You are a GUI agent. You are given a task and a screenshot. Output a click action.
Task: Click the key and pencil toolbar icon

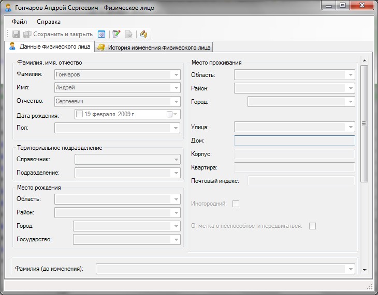pyautogui.click(x=144, y=34)
